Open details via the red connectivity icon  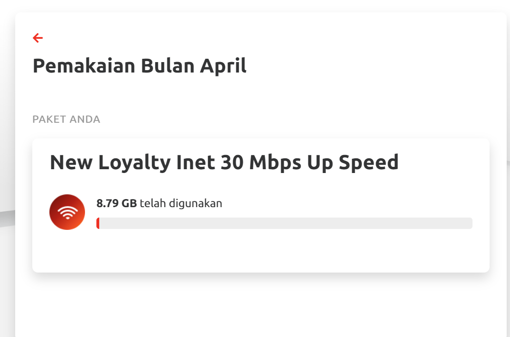click(67, 212)
